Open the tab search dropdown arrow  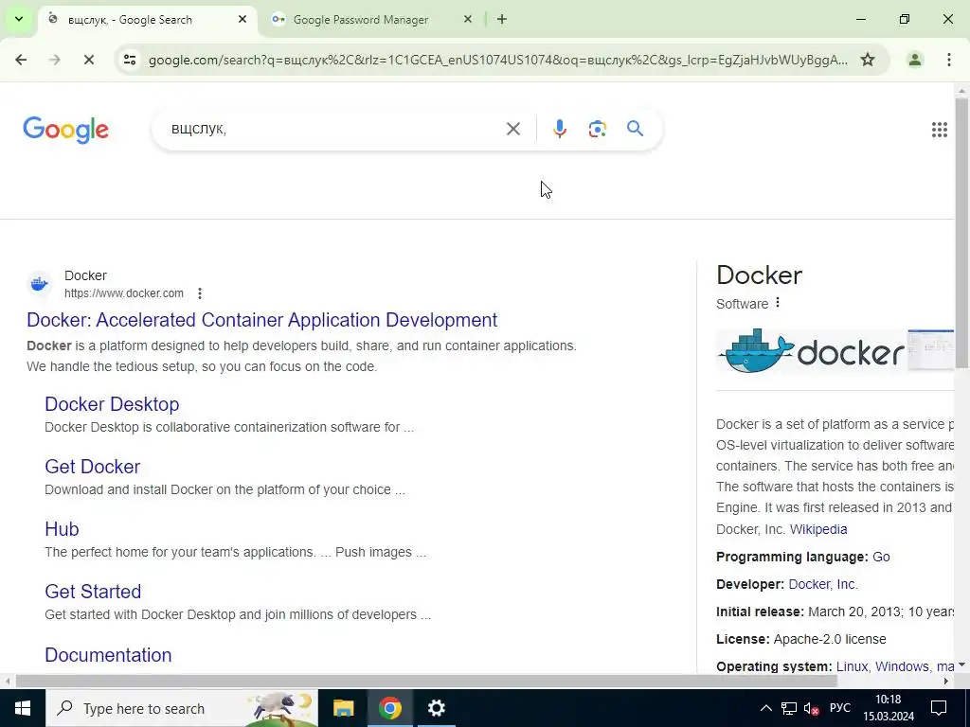coord(19,19)
